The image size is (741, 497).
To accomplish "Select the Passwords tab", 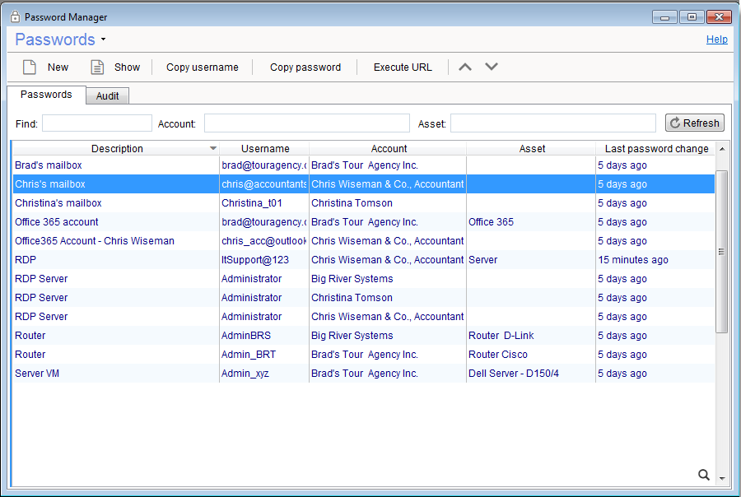I will [x=46, y=95].
